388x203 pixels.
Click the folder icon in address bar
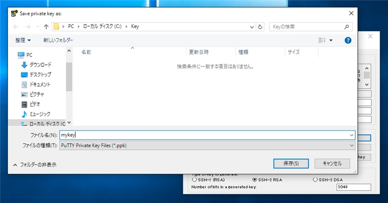[x=57, y=27]
